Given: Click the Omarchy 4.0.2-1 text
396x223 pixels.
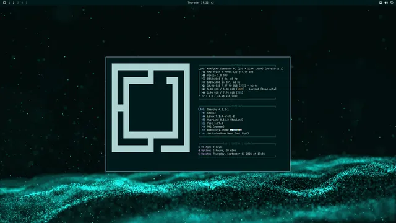Looking at the screenshot, I should coord(218,110).
